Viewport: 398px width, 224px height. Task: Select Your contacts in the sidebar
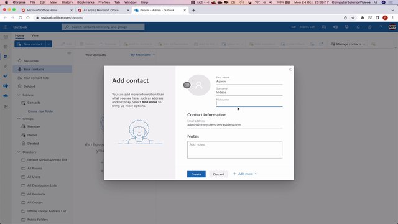point(42,69)
